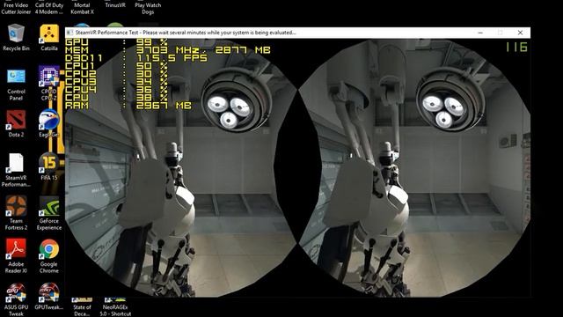Open the Adobe Reader XI shortcut
Screen dimensions: 563x317
click(16, 256)
